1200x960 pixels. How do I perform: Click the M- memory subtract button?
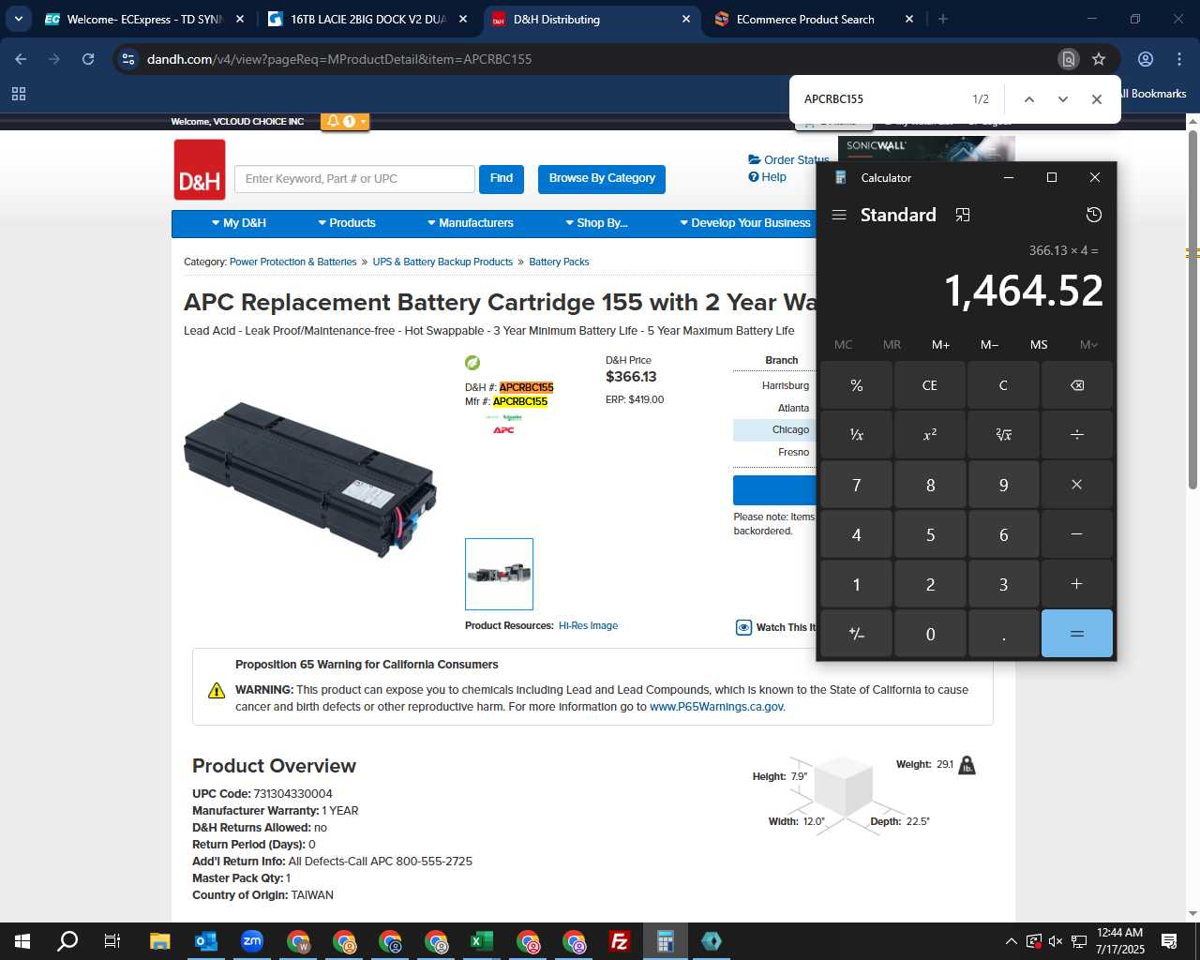pyautogui.click(x=989, y=344)
